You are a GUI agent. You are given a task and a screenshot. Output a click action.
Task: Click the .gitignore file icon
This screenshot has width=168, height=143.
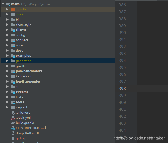(13, 113)
